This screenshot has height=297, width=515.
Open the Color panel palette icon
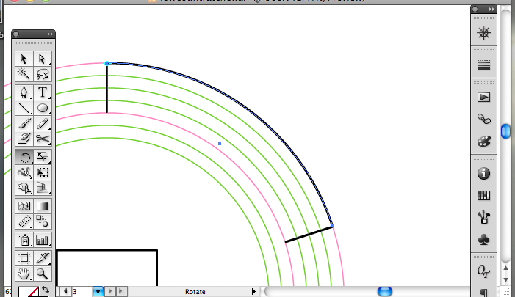point(484,142)
